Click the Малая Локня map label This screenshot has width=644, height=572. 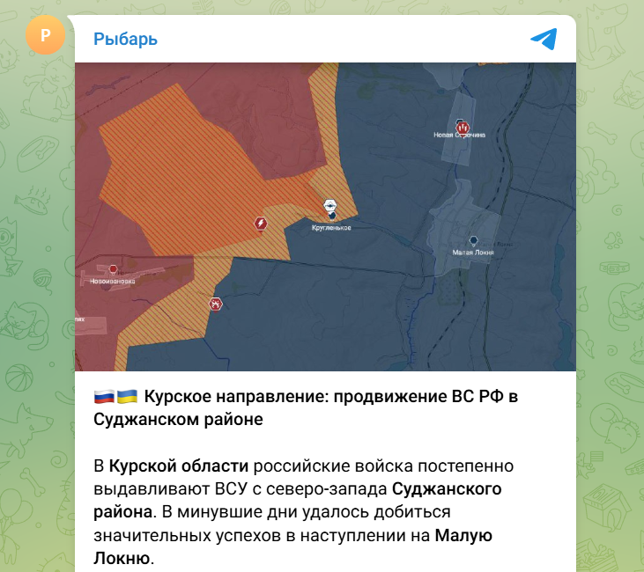tap(473, 253)
